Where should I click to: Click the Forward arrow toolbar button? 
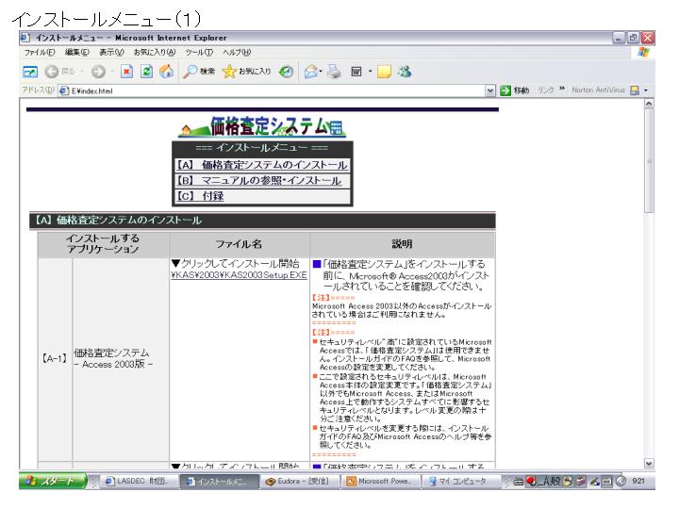pos(98,72)
